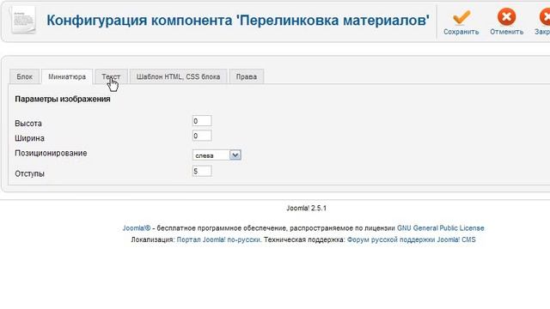Open the Форум русской поддержки Joomla! CMS link
Screen dimensions: 550x309
412,239
